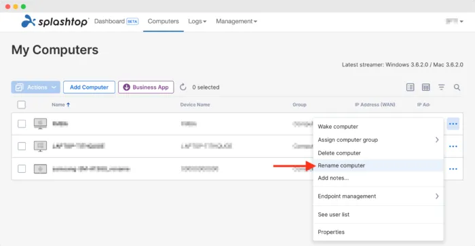Open third row's three-dot menu
This screenshot has width=475, height=246.
[x=453, y=169]
